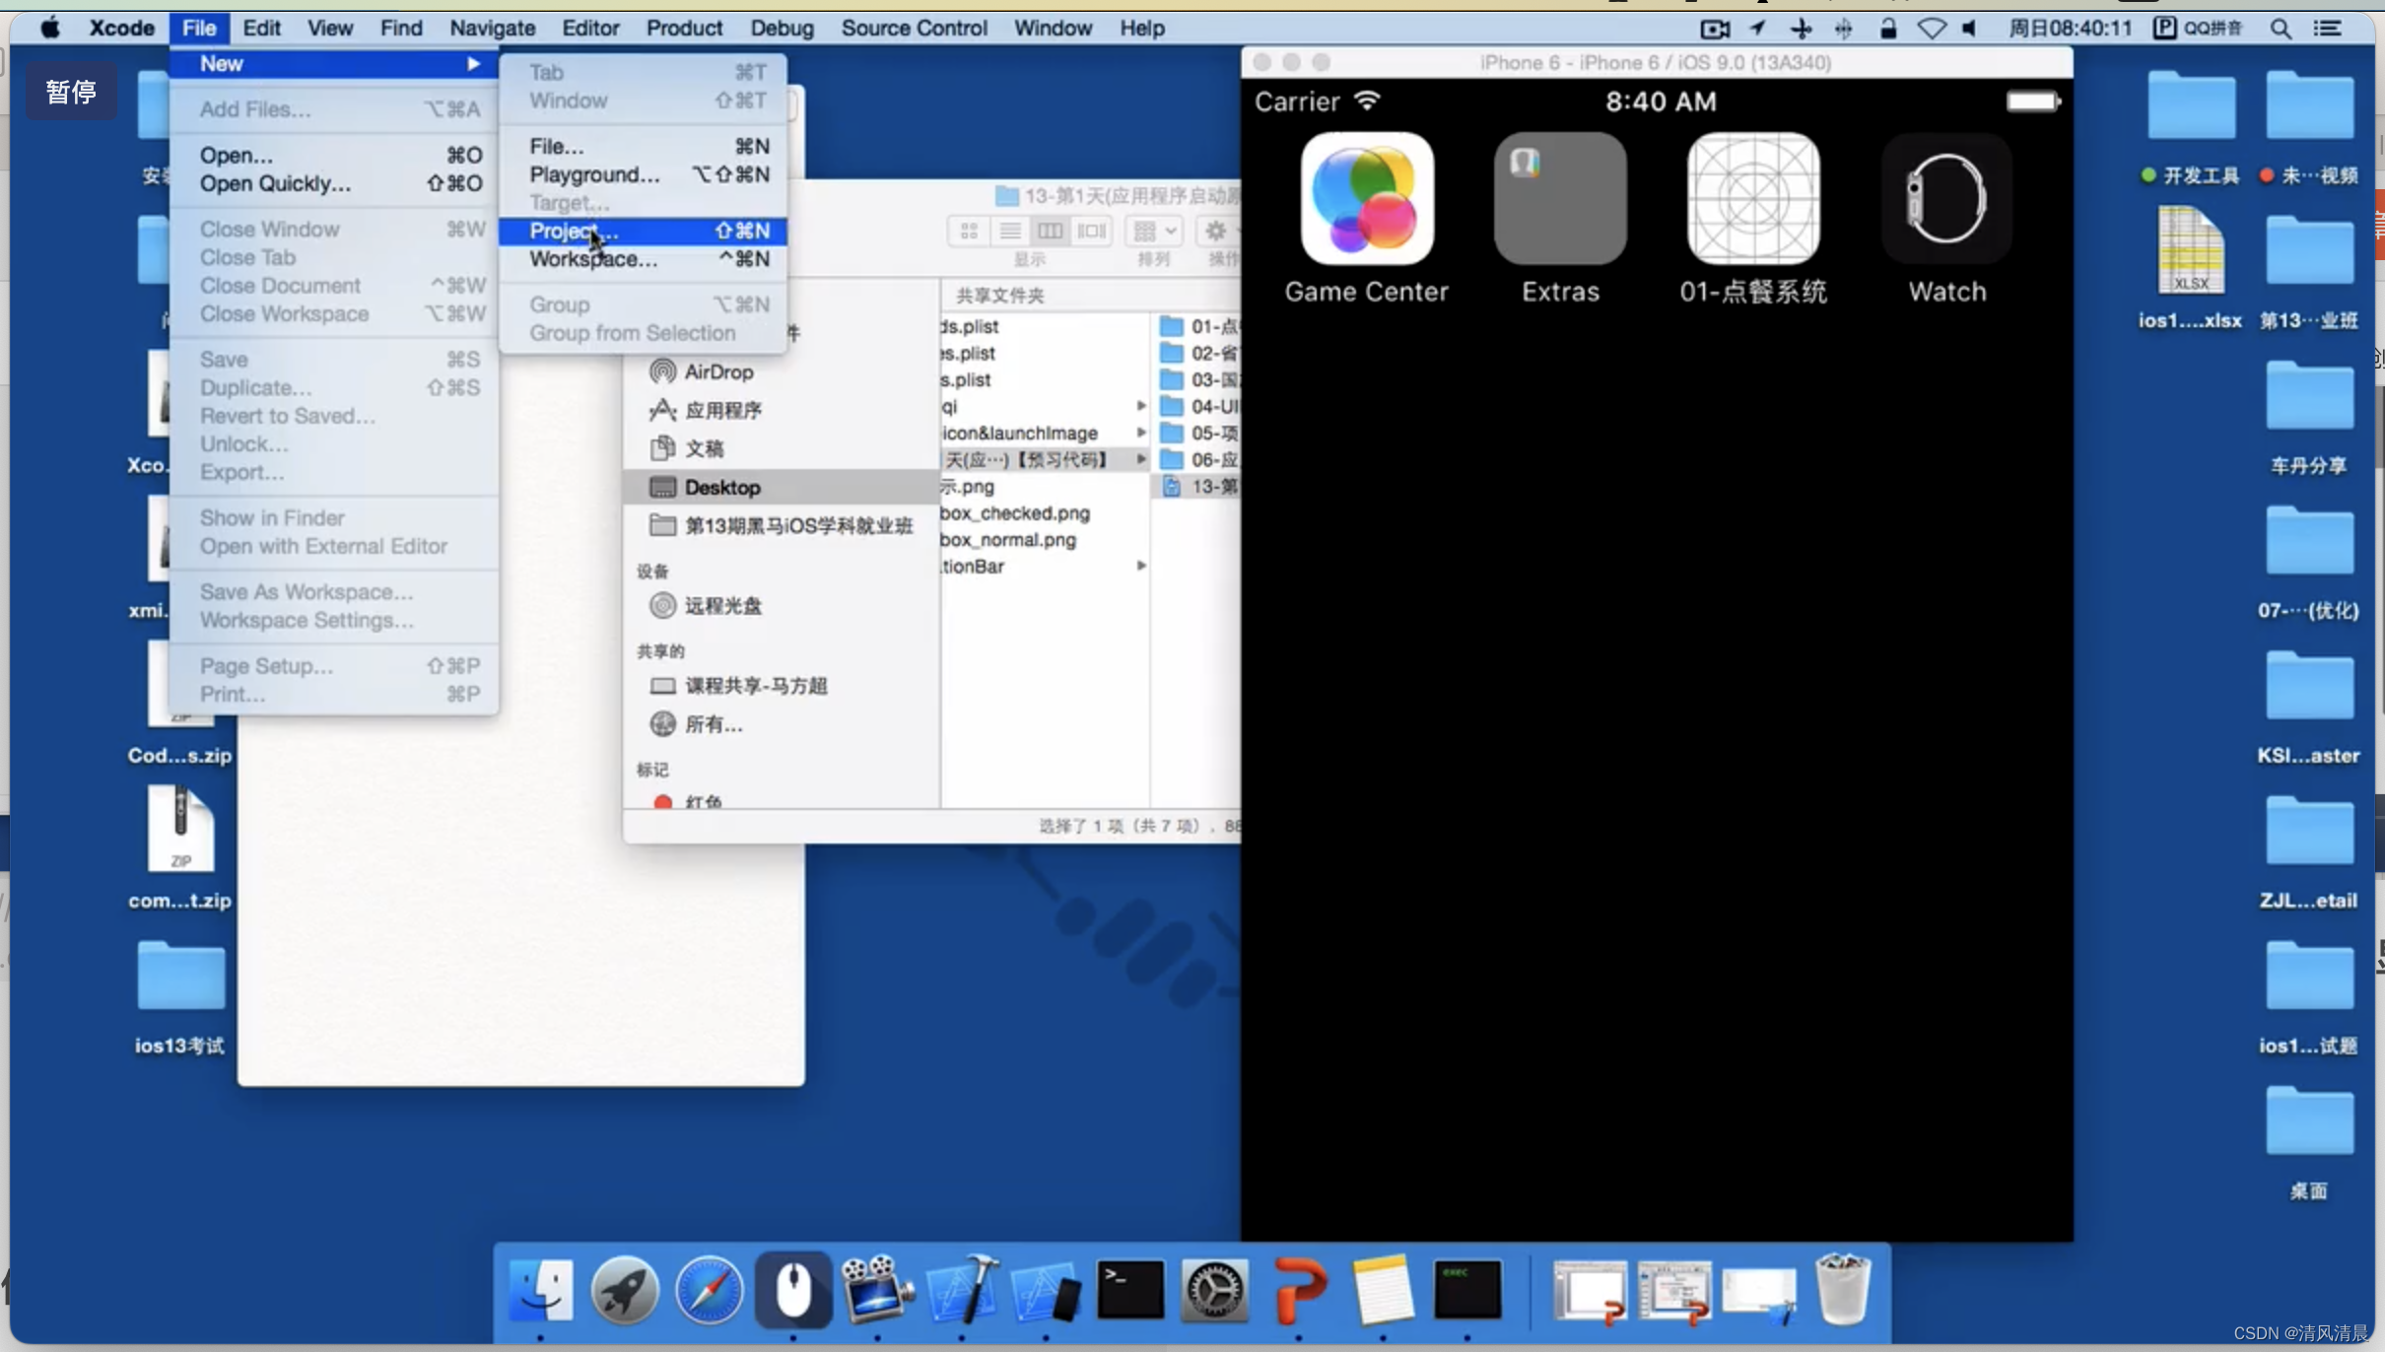The width and height of the screenshot is (2385, 1352).
Task: Open the ios1....xlsx file on desktop
Action: pyautogui.click(x=2190, y=250)
